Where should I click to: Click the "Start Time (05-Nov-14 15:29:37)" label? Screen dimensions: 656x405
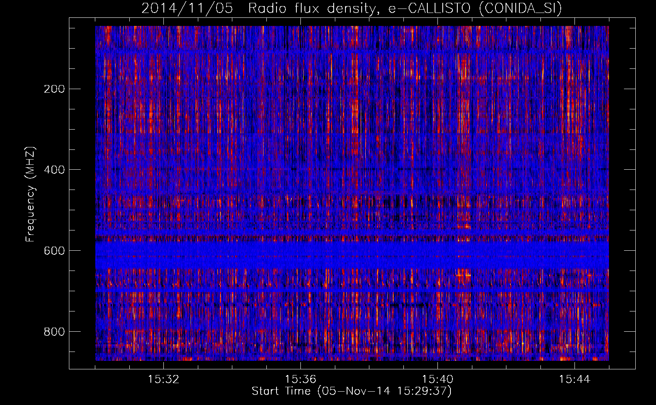click(x=352, y=391)
